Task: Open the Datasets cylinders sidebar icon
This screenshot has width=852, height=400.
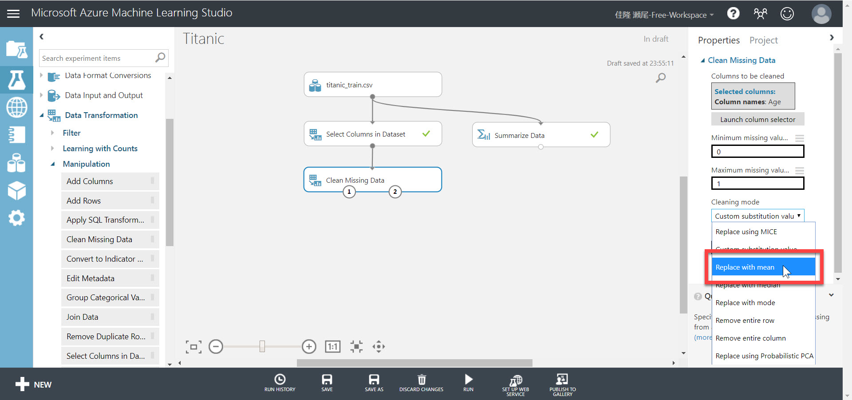Action: (16, 163)
